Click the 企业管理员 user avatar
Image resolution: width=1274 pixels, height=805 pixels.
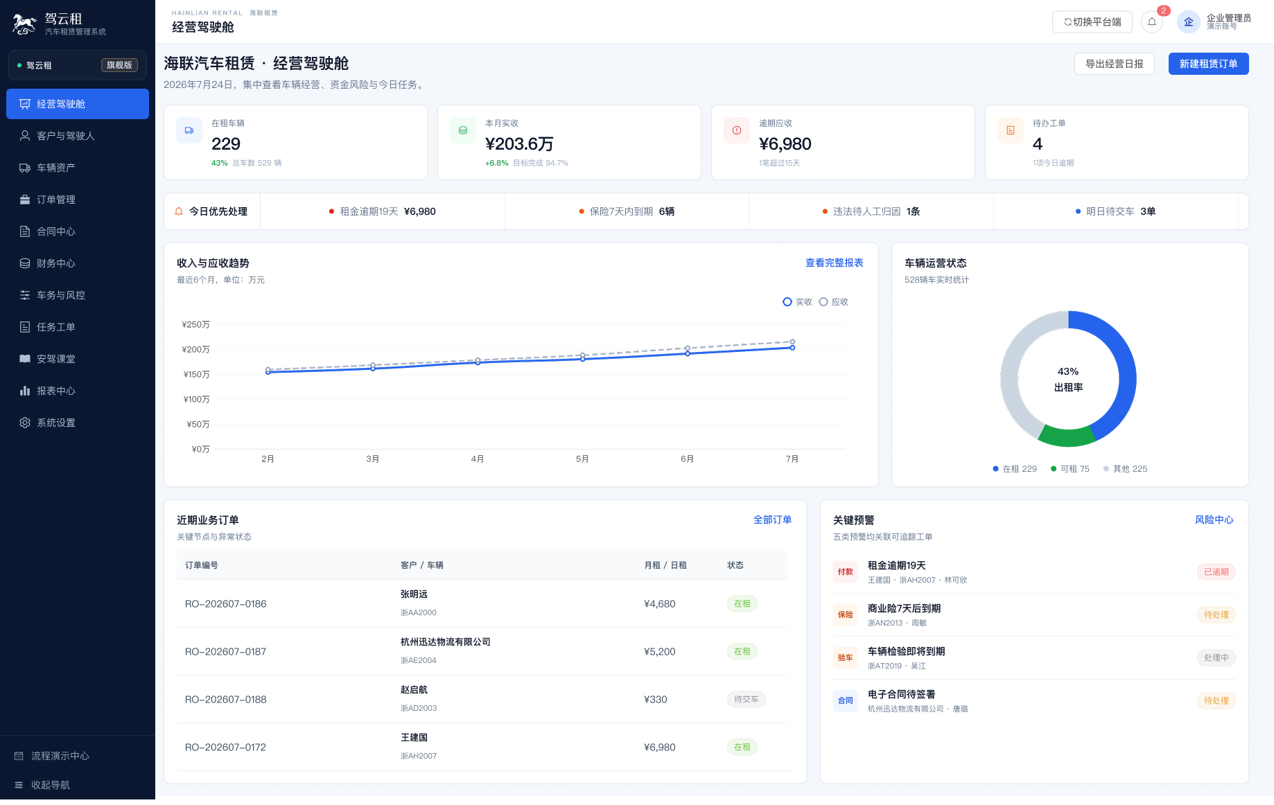[1188, 22]
